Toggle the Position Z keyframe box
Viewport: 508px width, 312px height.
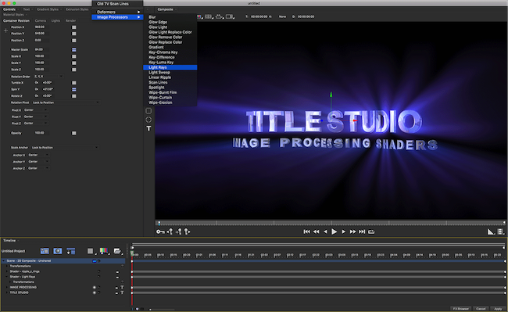(74, 41)
